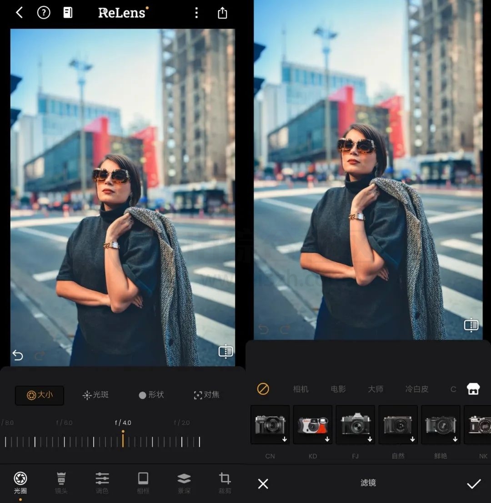The image size is (491, 503).
Task: Toggle before/after compare in left photo
Action: click(x=225, y=351)
